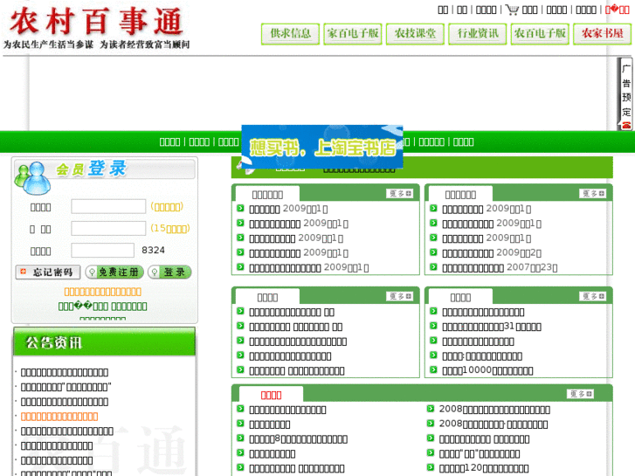Click green arrow beside the 2007 dated row
The width and height of the screenshot is (635, 476).
click(x=433, y=267)
